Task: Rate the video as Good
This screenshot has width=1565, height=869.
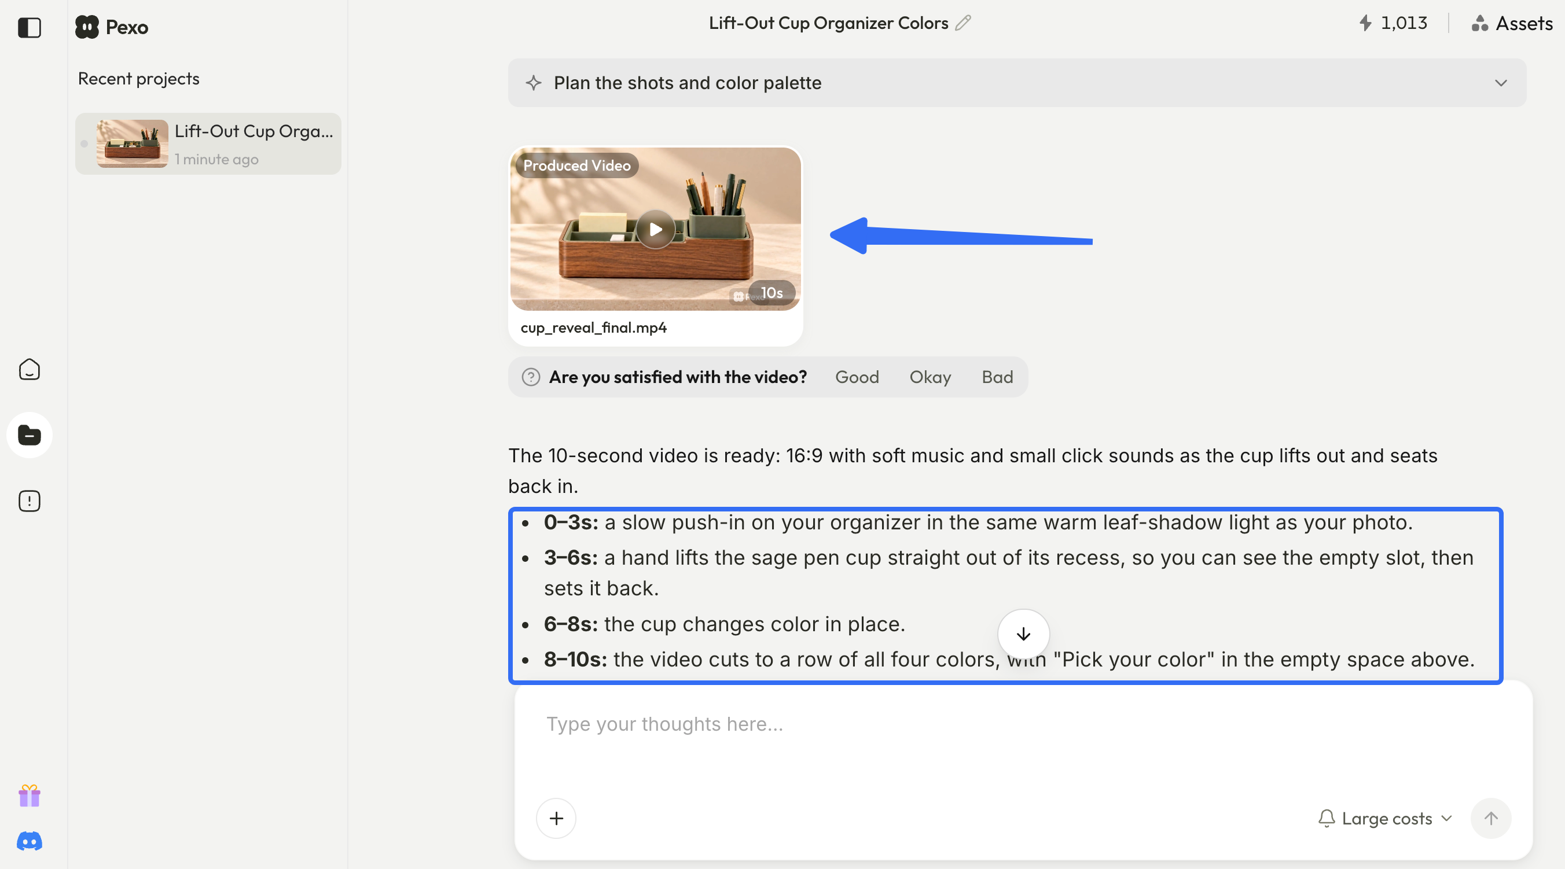Action: pos(857,377)
